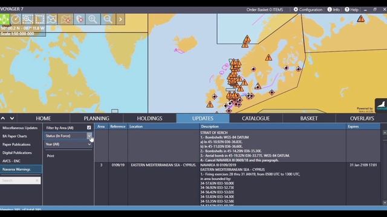
Task: Open the Help menu
Action: pos(351,10)
